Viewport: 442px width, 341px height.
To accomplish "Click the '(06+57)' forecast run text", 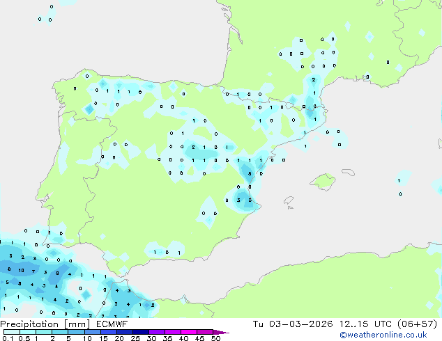I will click(417, 324).
